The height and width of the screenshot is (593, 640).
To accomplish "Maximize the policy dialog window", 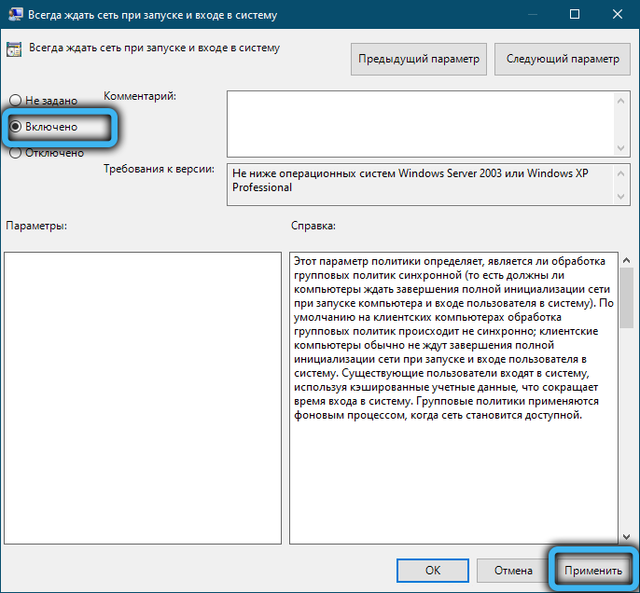I will (574, 15).
